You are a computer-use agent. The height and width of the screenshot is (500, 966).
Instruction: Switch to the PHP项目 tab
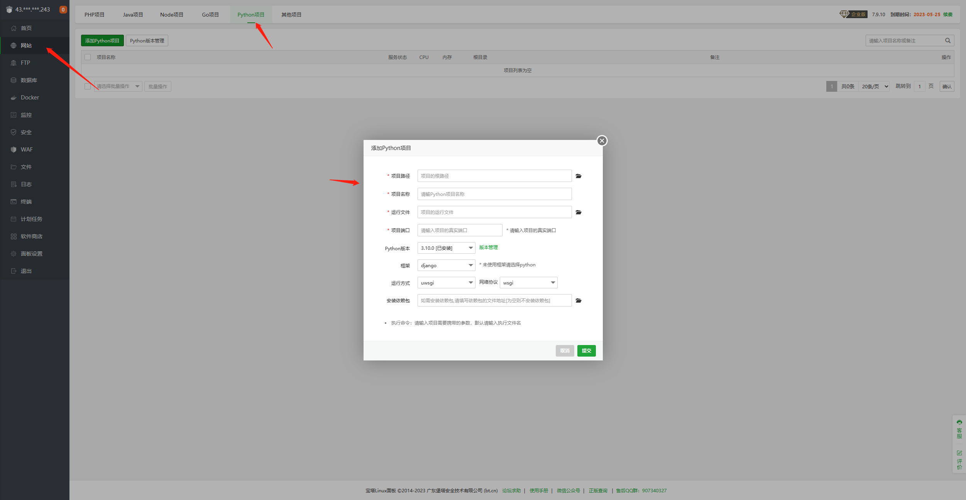(x=95, y=15)
